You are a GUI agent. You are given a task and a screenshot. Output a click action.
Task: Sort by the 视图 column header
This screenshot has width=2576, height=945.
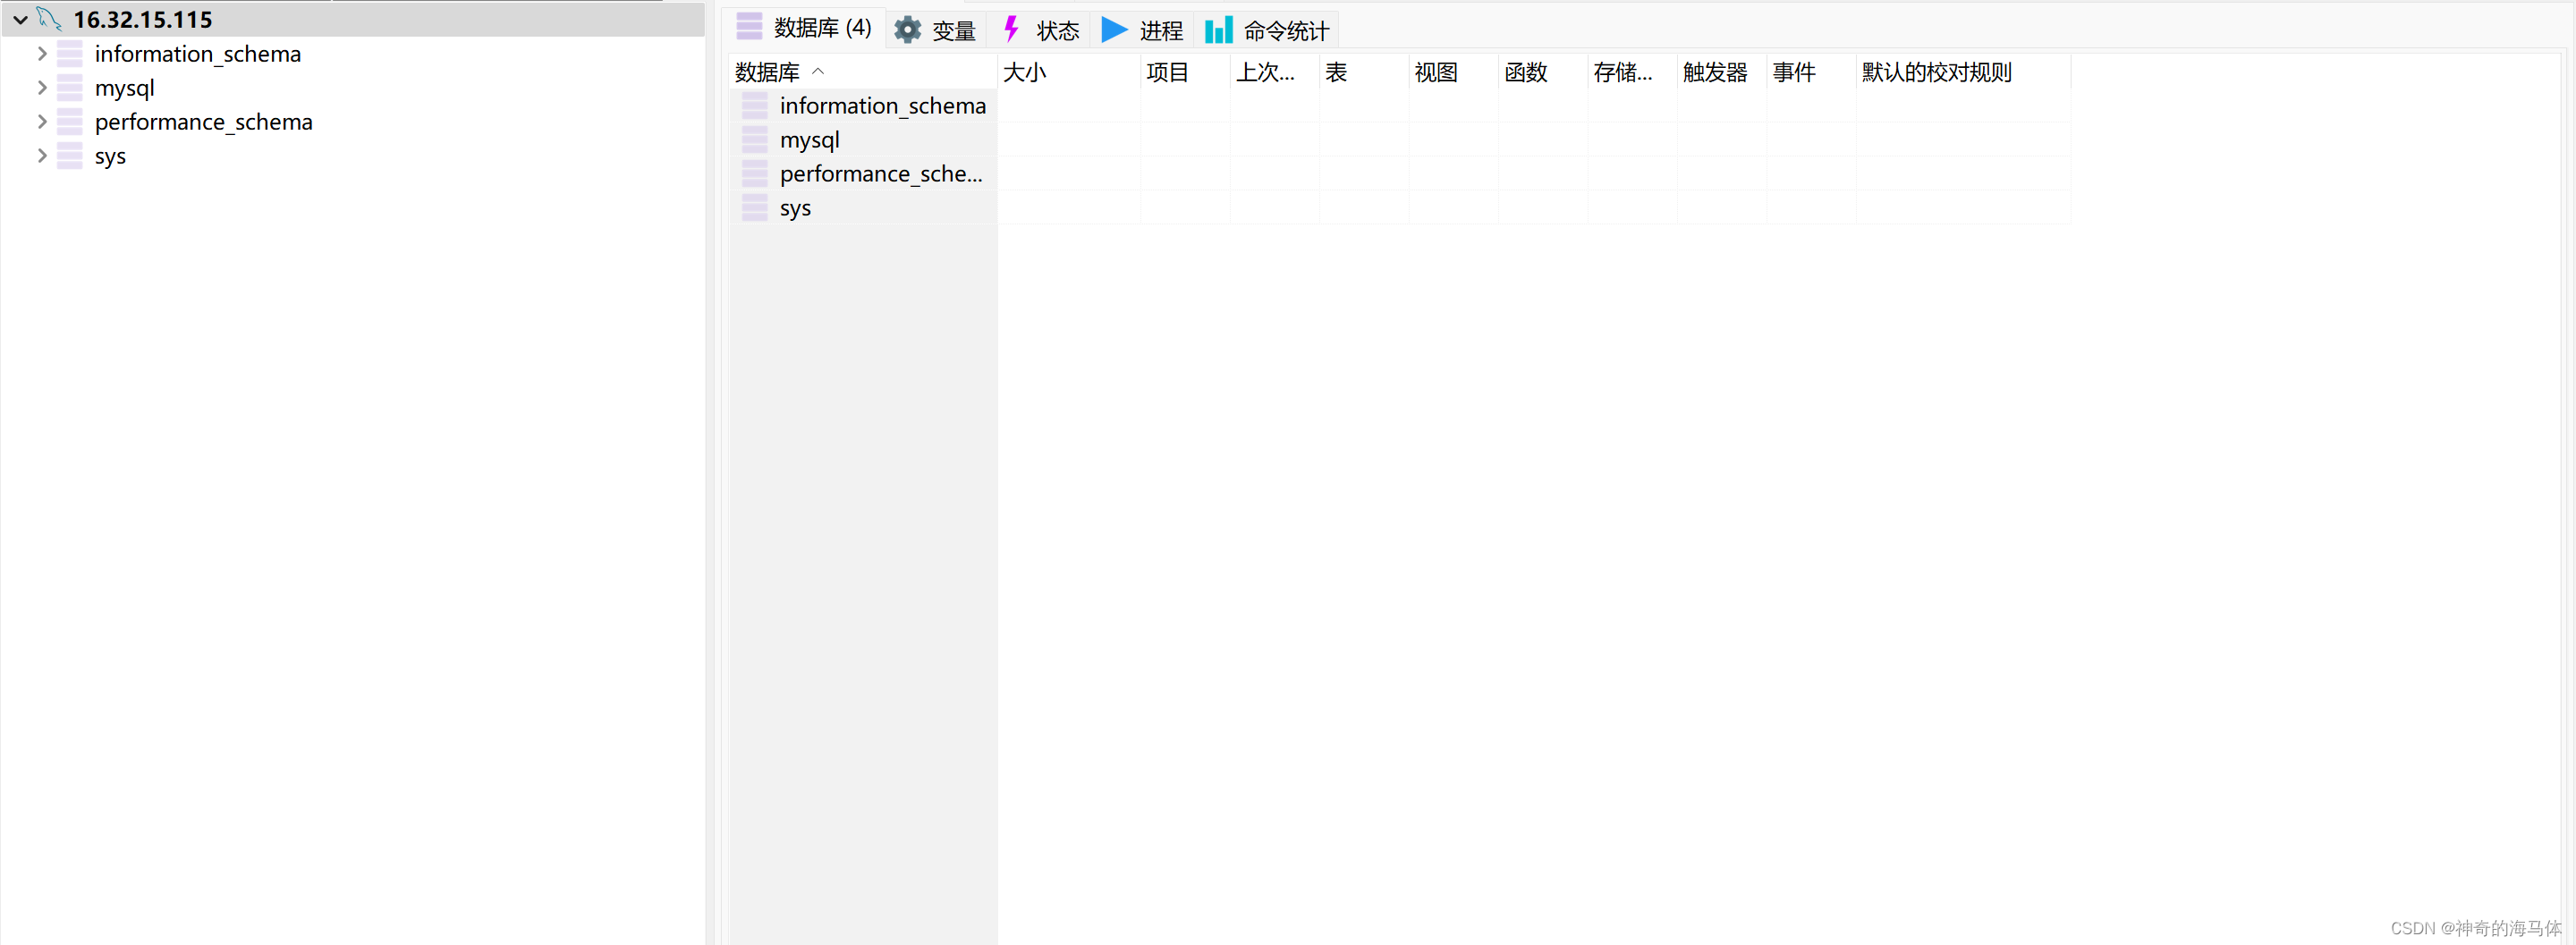(x=1454, y=72)
